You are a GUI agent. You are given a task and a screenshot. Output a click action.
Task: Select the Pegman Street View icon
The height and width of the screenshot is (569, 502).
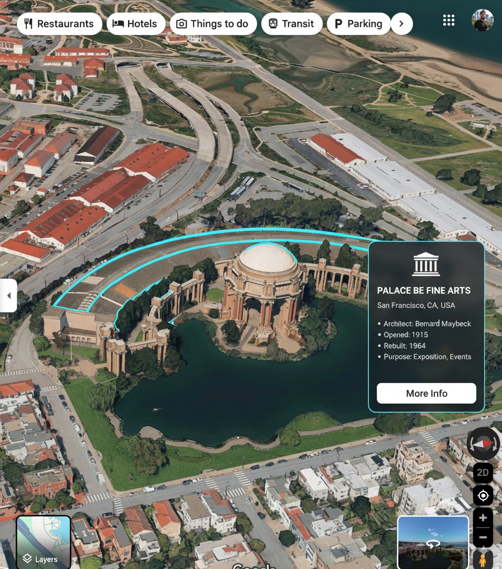click(483, 560)
